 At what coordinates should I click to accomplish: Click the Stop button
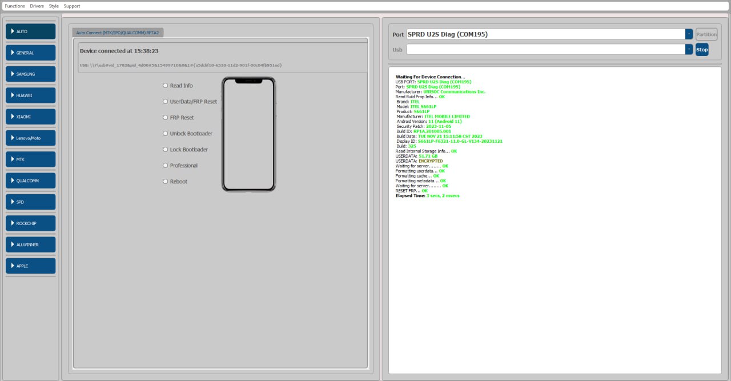pos(702,50)
